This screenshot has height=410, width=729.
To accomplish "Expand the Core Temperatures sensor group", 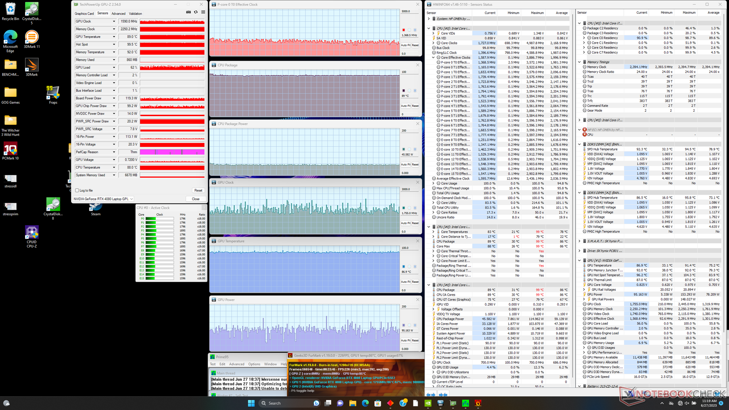I will (434, 232).
